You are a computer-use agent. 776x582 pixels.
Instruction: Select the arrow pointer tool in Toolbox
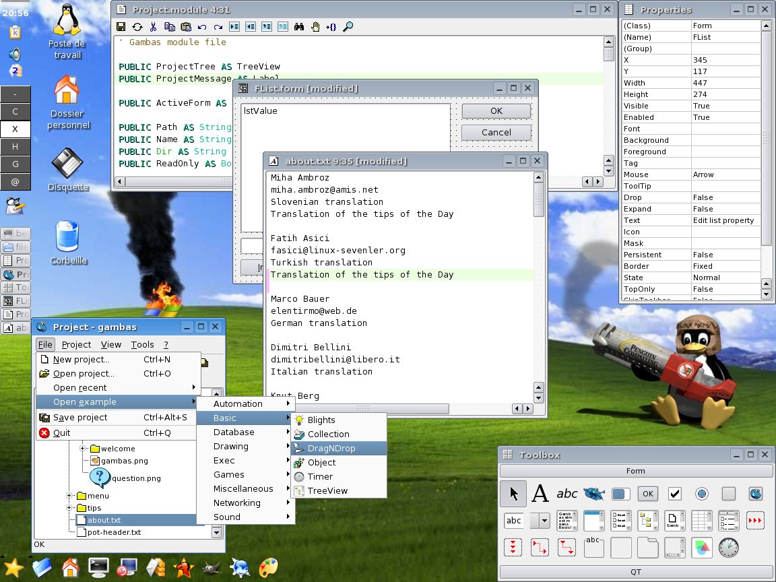(513, 494)
